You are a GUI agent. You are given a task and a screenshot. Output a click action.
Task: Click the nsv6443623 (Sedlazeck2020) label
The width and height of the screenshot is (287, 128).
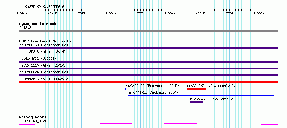pyautogui.click(x=45, y=79)
